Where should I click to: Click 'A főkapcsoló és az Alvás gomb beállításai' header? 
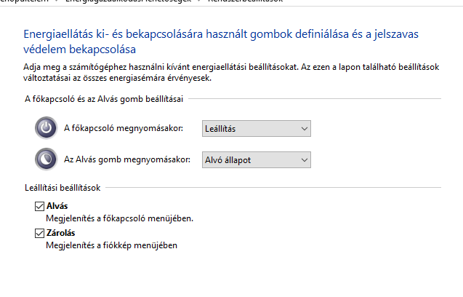pyautogui.click(x=104, y=99)
